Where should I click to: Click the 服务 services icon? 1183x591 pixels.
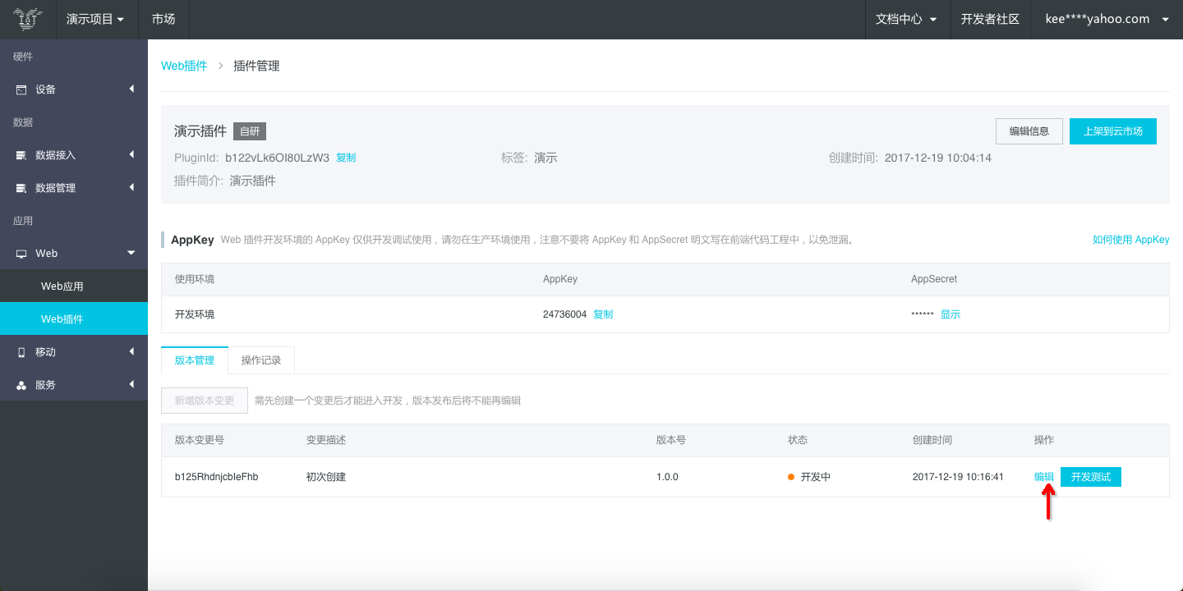[x=21, y=385]
